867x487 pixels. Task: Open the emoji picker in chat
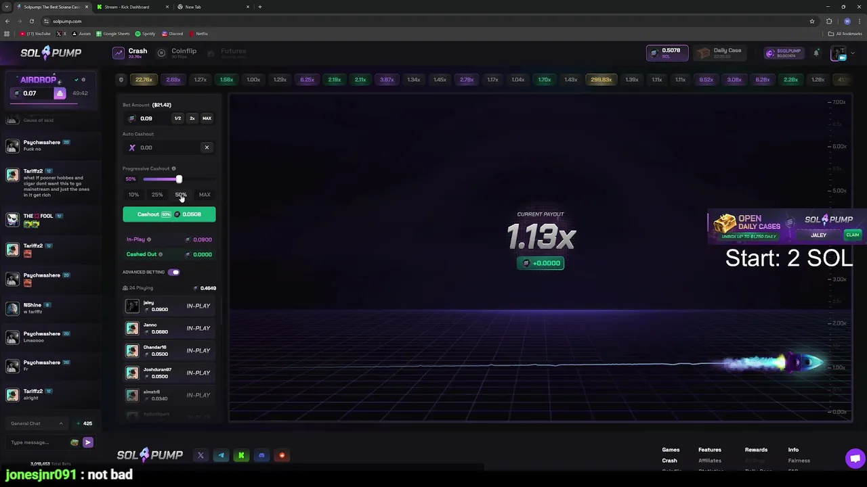point(75,442)
